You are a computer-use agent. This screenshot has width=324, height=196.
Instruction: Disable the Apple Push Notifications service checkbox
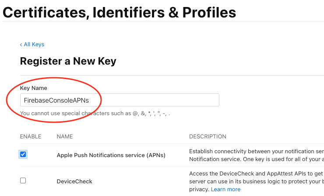(x=23, y=154)
